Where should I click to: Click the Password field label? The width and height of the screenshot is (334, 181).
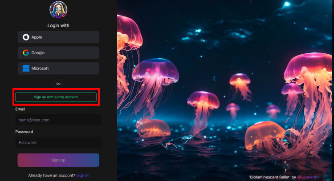[24, 132]
